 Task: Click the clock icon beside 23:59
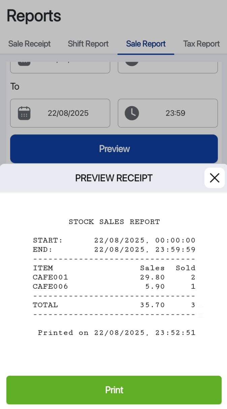(132, 113)
